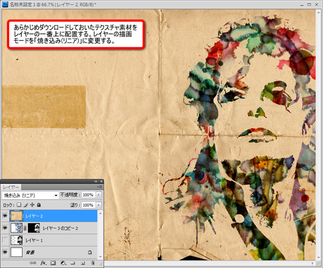The width and height of the screenshot is (323, 268).
Task: Select レイヤー 3 のコピー 2 color thumbnail
Action: pyautogui.click(x=17, y=228)
